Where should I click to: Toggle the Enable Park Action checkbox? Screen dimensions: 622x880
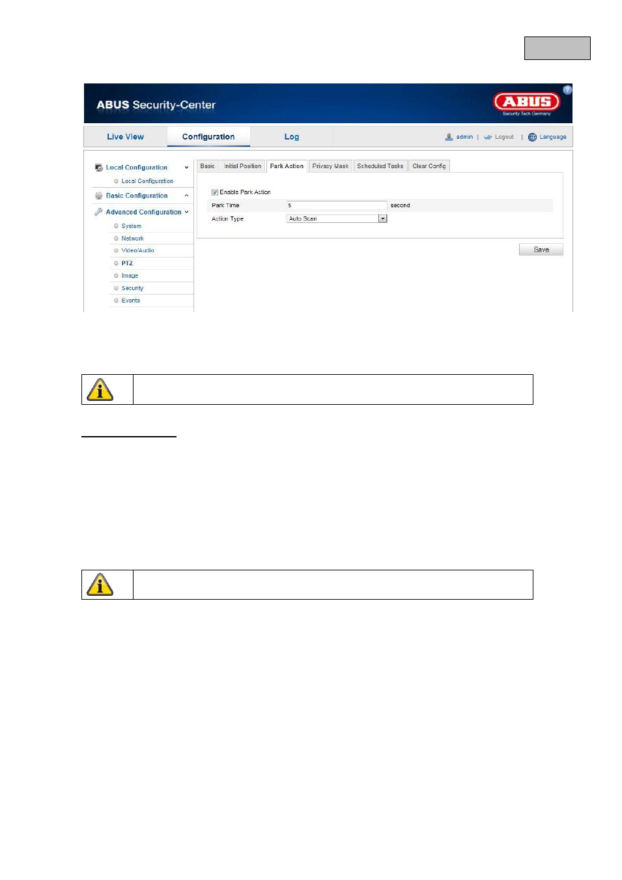pyautogui.click(x=215, y=192)
